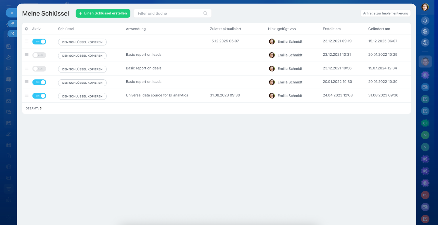Viewport: 438px width, 225px height.
Task: Turn off the Universal data source toggle
Action: pos(39,96)
